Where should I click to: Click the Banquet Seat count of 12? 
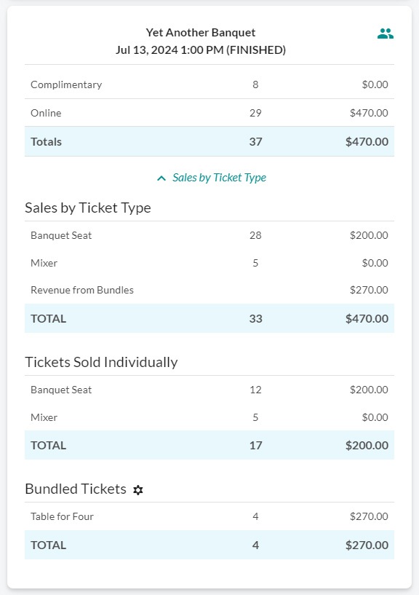tap(255, 390)
